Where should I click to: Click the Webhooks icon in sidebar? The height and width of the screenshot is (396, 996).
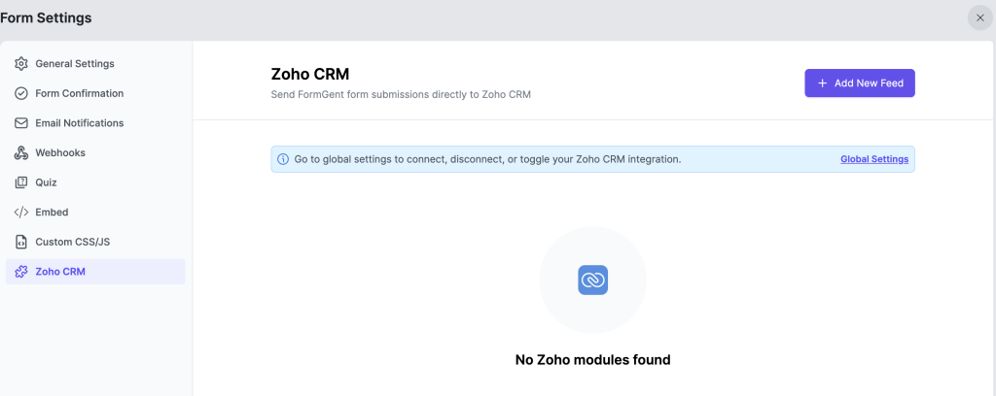[21, 152]
